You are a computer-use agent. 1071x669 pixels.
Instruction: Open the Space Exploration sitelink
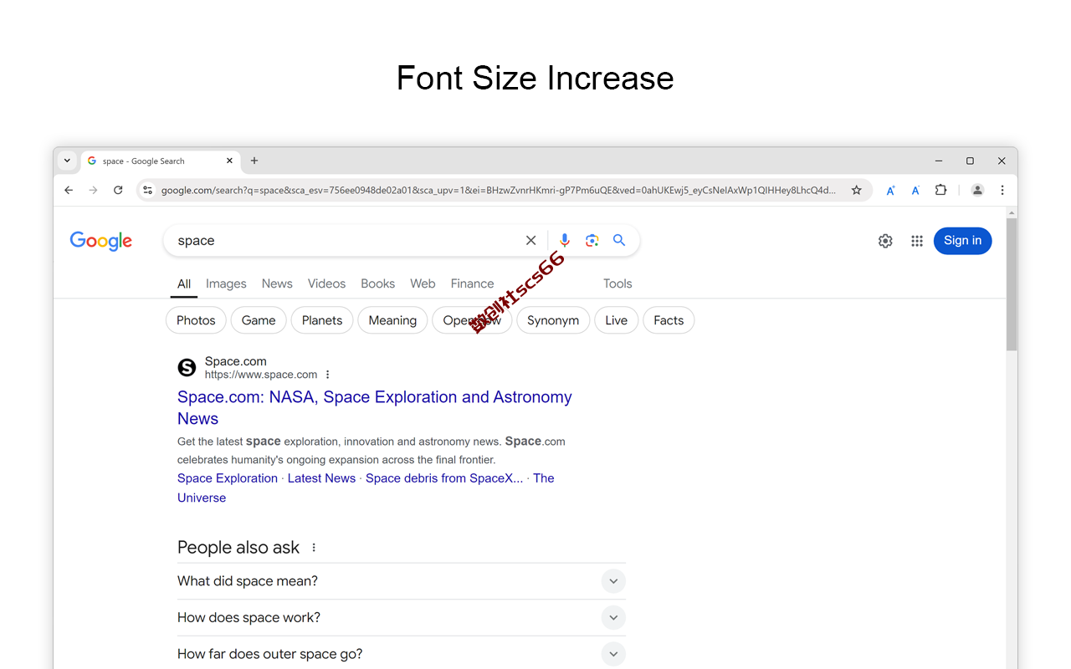228,478
